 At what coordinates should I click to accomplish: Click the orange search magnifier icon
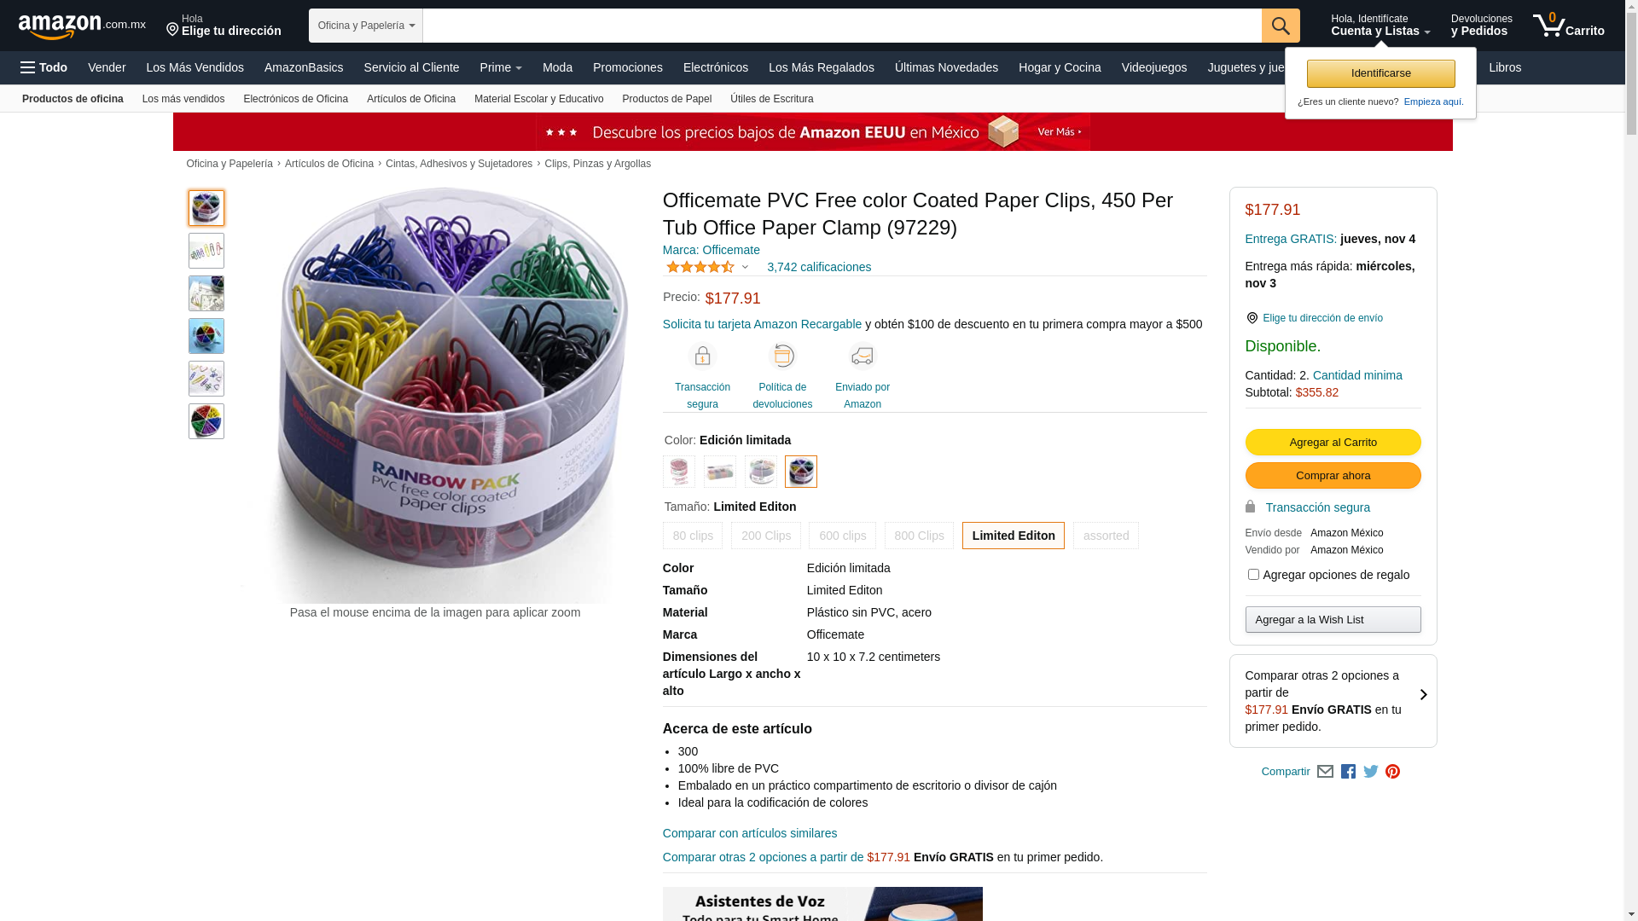1281,26
